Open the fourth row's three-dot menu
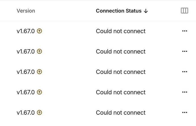This screenshot has width=196, height=126. (185, 92)
